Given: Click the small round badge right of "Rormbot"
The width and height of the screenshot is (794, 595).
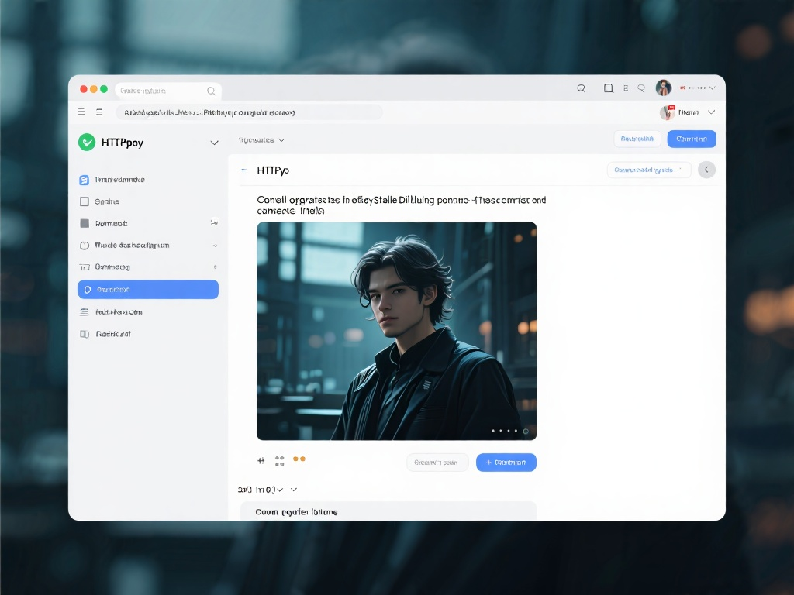Looking at the screenshot, I should 215,222.
